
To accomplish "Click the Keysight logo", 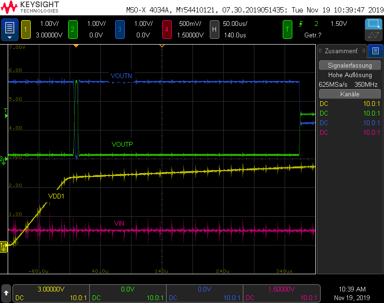I will coord(30,7).
